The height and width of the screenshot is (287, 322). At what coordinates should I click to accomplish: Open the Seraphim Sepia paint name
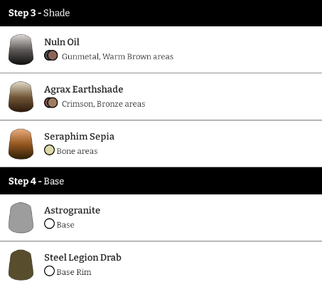(x=80, y=137)
